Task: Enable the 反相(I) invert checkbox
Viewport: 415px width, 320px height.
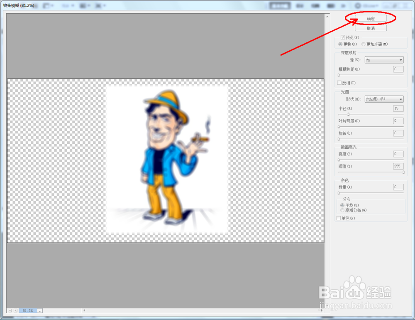Action: pyautogui.click(x=339, y=83)
